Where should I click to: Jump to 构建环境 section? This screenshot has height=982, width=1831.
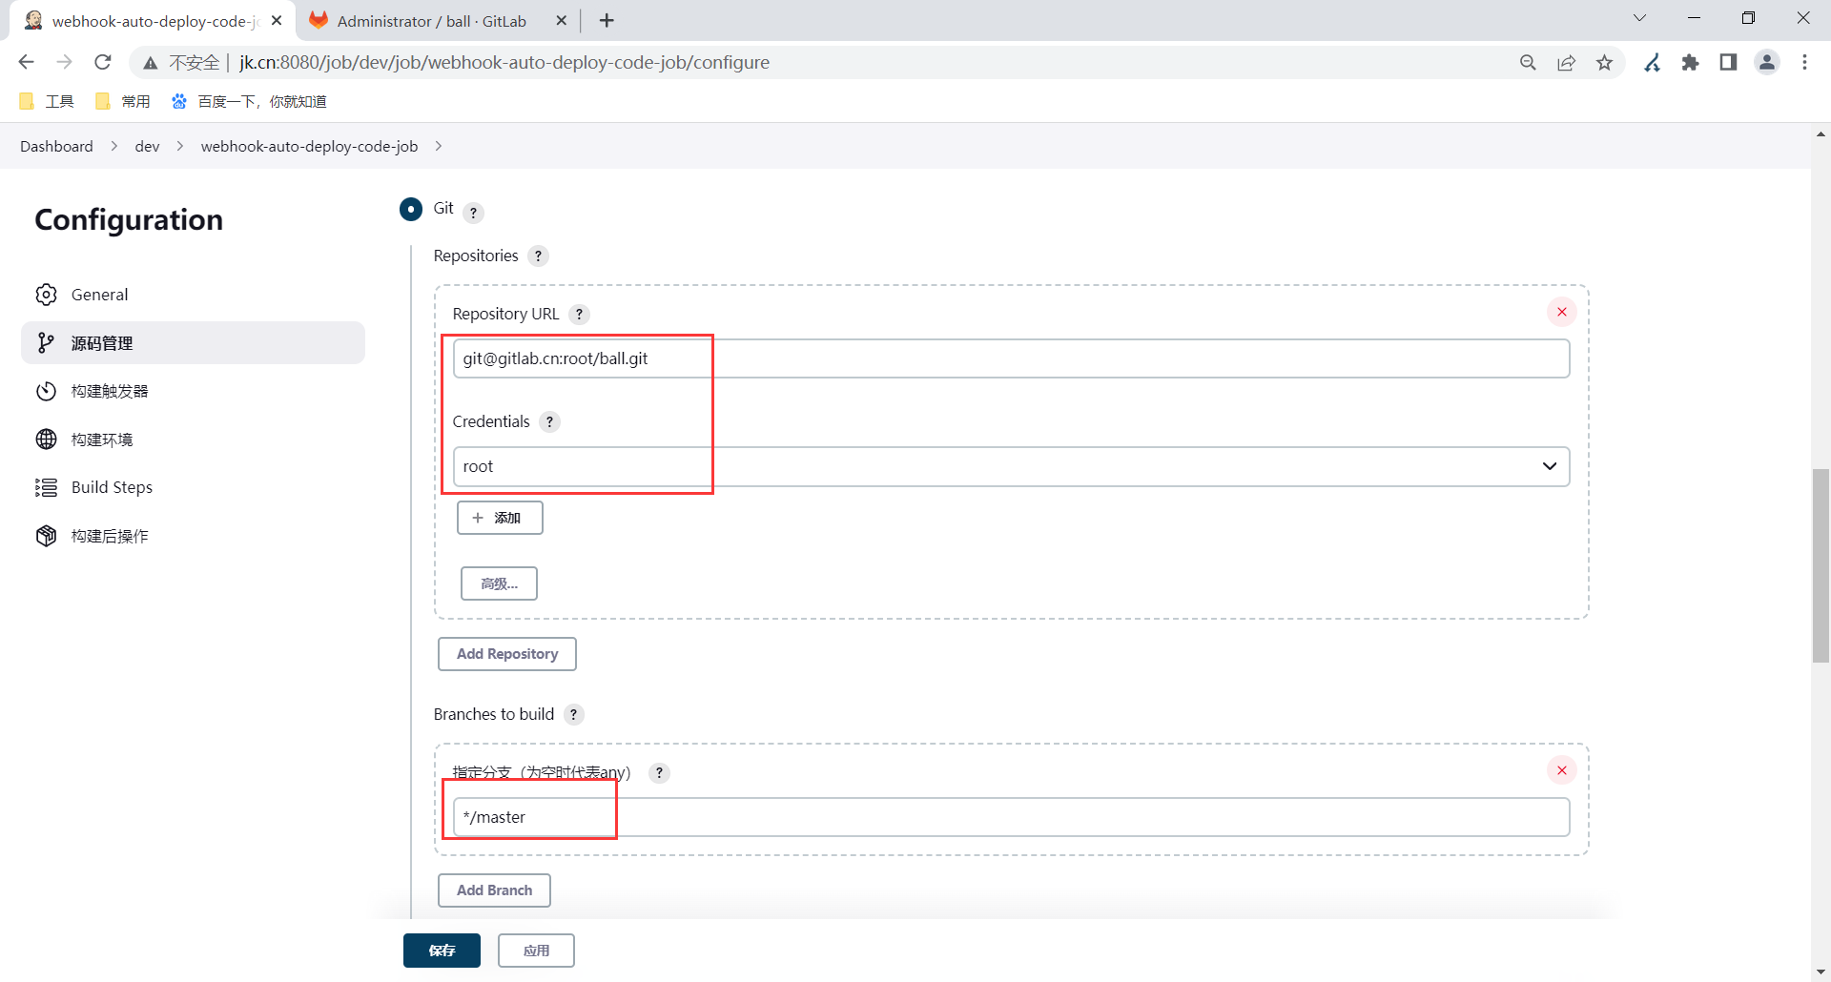pyautogui.click(x=193, y=440)
